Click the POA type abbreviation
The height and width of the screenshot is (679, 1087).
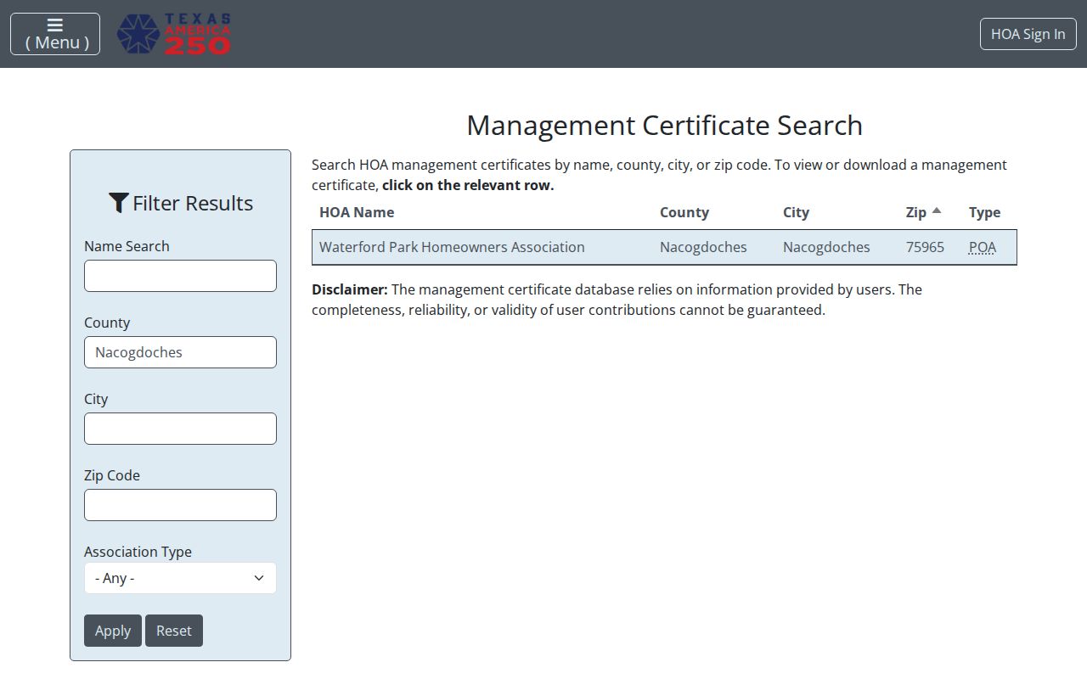(x=983, y=247)
